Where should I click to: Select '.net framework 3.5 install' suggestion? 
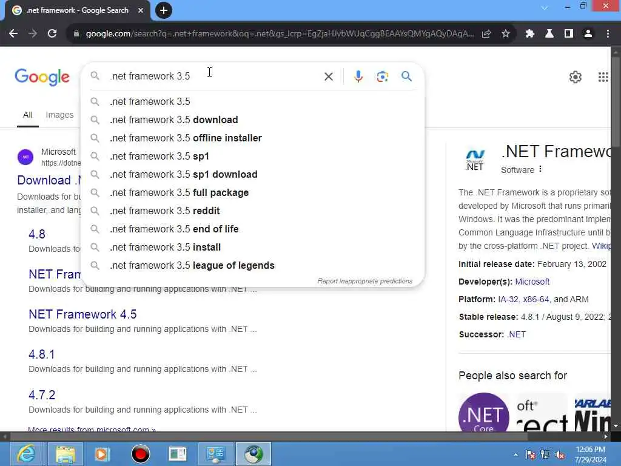[x=252, y=248]
